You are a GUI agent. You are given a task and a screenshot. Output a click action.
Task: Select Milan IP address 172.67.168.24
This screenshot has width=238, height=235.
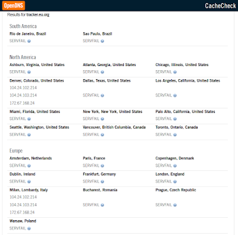coord(22,212)
